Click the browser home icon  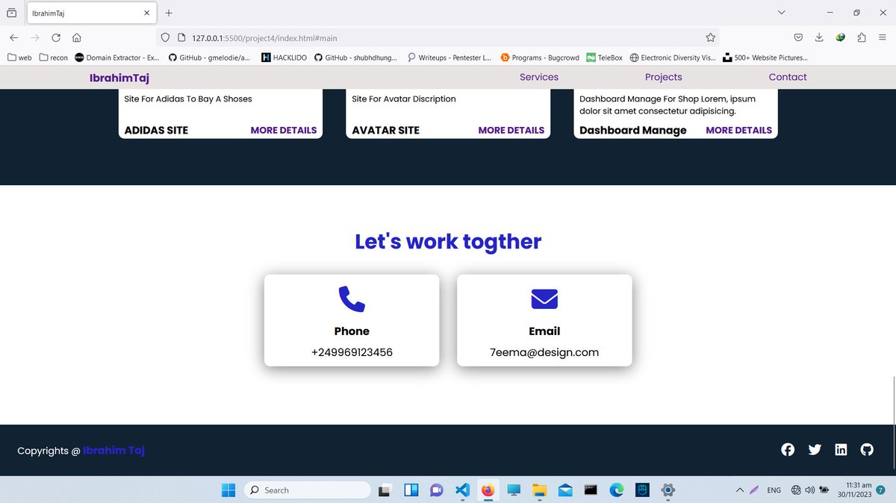coord(77,37)
